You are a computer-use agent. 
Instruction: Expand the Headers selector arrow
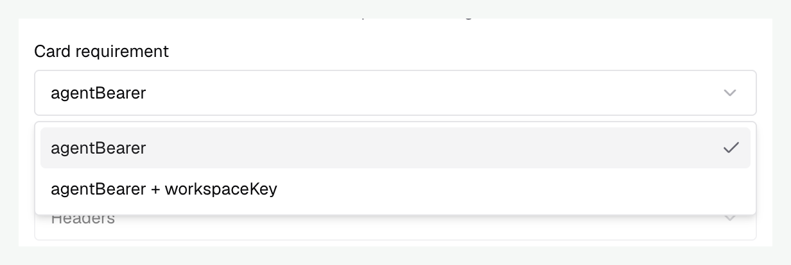coord(729,218)
